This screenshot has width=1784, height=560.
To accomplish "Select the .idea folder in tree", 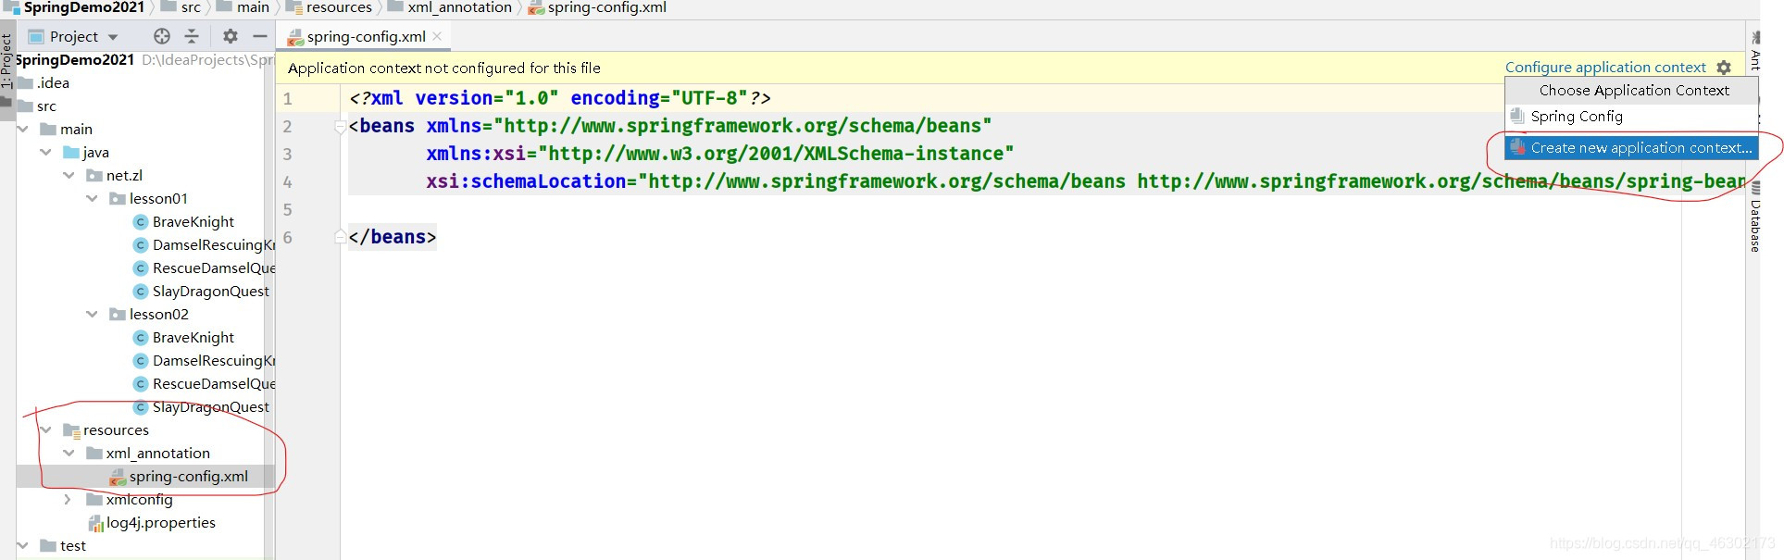I will 53,83.
